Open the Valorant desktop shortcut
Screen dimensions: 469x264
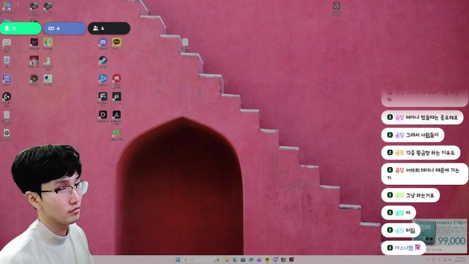click(34, 42)
